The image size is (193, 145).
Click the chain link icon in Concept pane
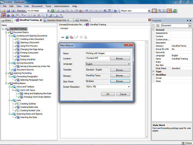tap(63, 37)
